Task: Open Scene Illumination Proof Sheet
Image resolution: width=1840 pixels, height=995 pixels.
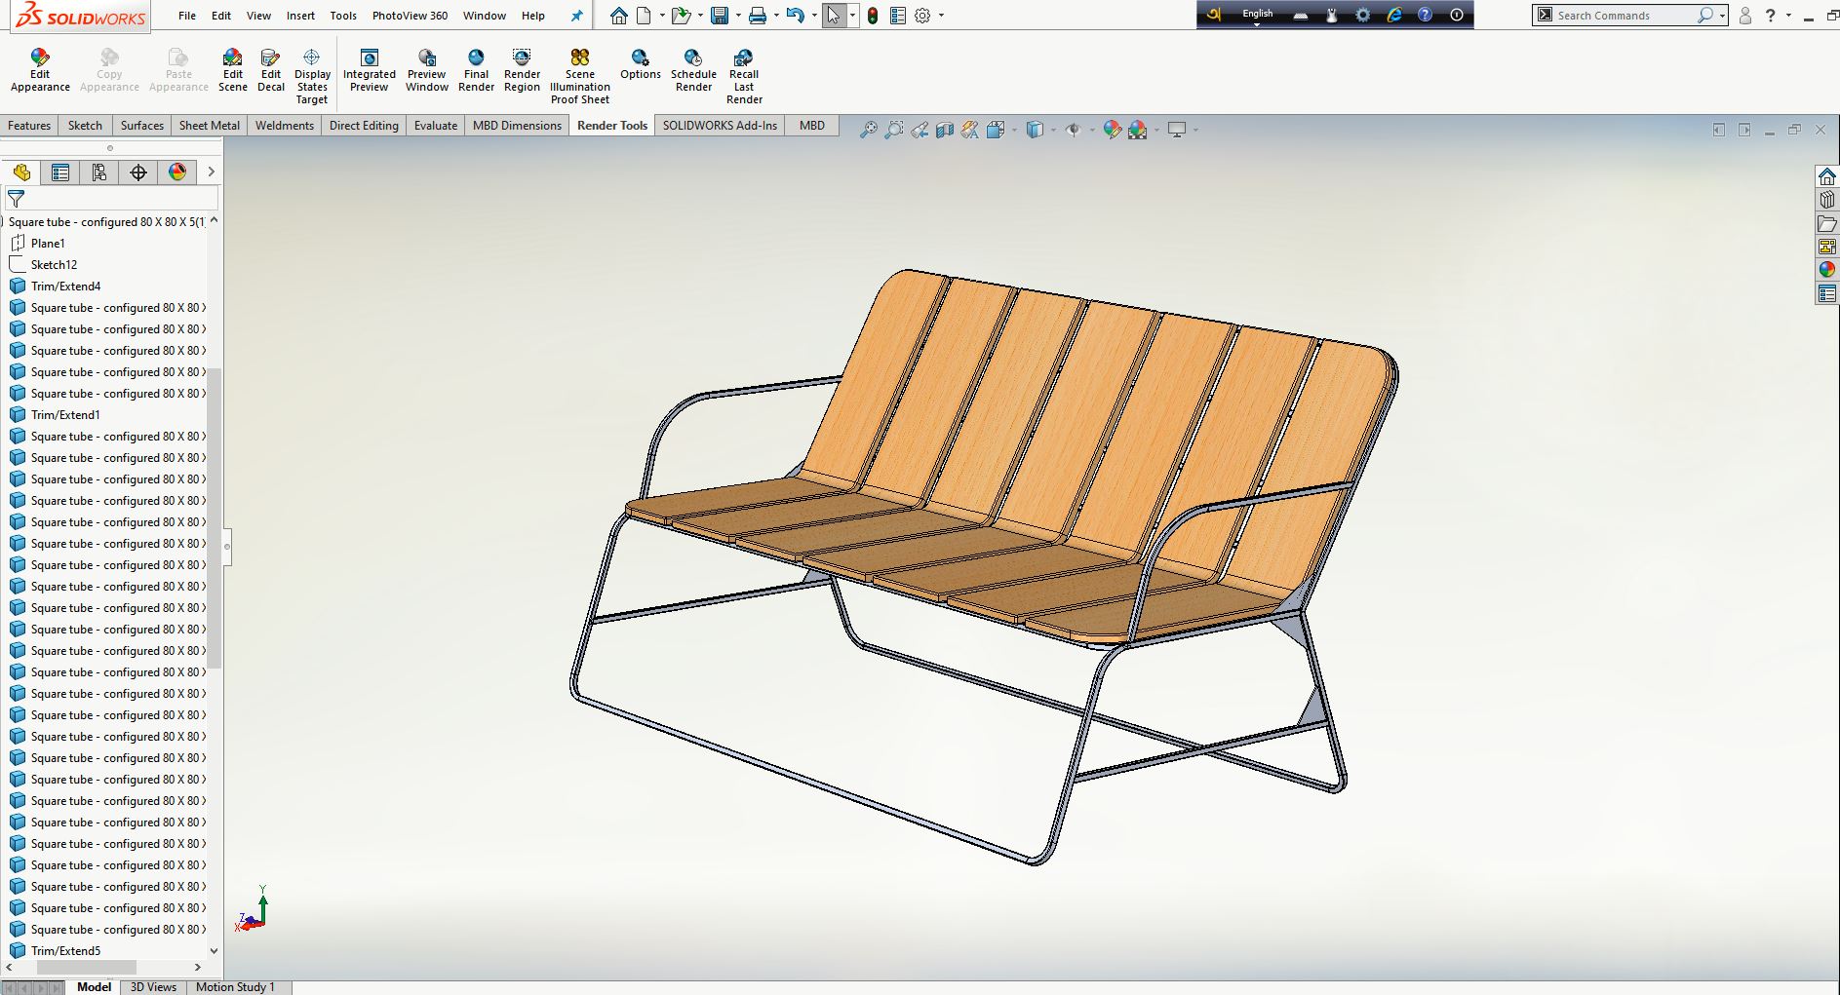Action: [x=580, y=76]
